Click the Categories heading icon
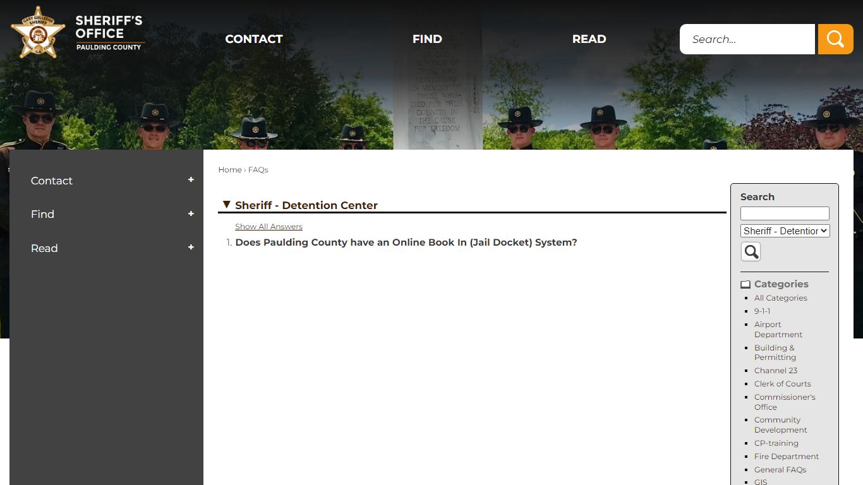The image size is (863, 485). click(745, 284)
